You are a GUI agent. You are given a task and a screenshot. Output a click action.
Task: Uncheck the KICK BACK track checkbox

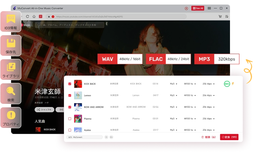(70, 84)
